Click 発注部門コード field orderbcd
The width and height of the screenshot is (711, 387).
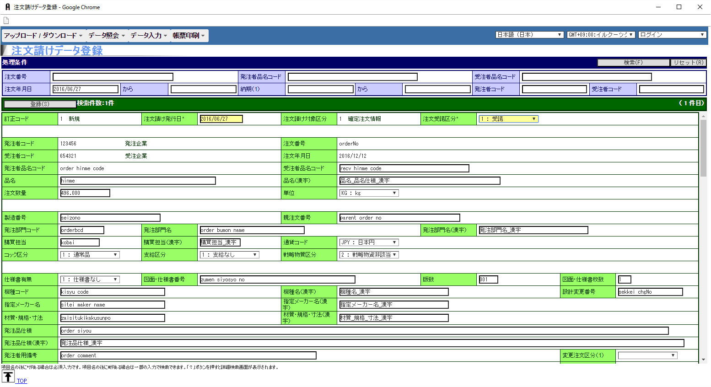pyautogui.click(x=82, y=230)
